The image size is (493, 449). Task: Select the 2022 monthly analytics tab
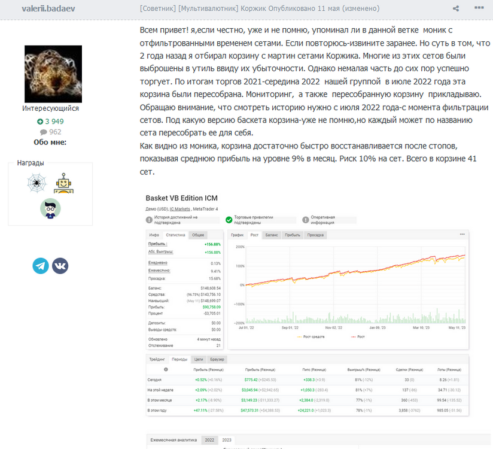[210, 440]
